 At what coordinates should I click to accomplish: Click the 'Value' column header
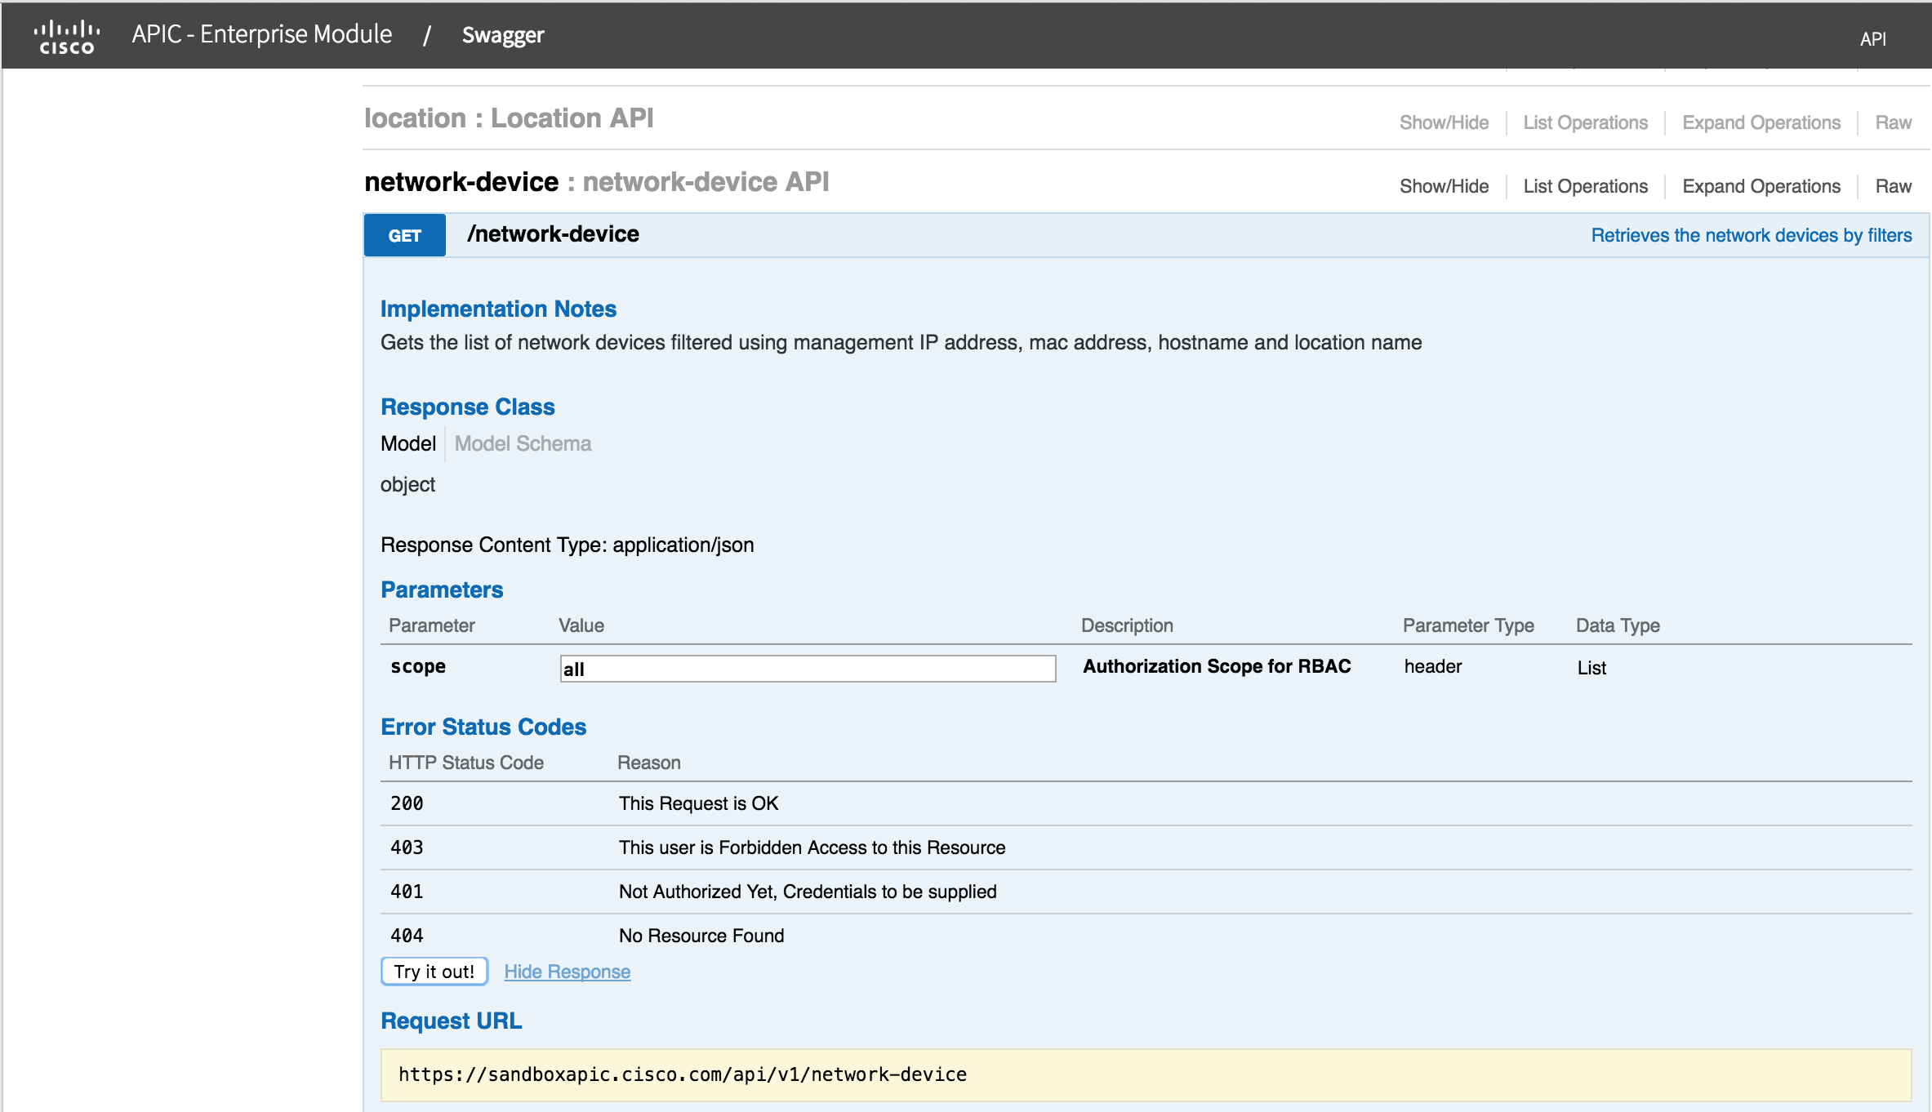pyautogui.click(x=581, y=625)
